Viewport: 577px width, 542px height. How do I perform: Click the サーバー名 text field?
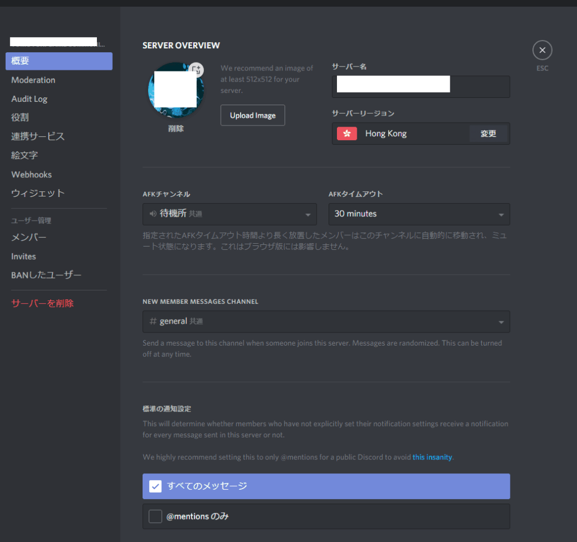pos(420,87)
